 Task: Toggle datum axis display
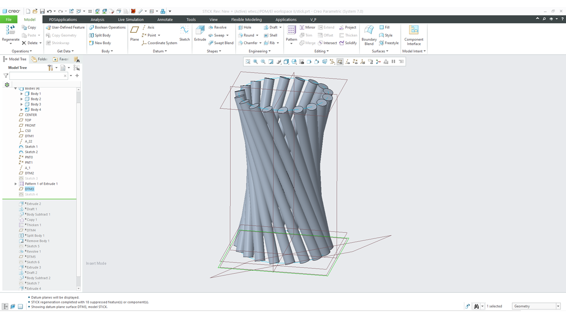click(x=347, y=62)
